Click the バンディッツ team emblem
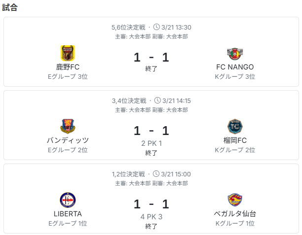Image resolution: width=302 pixels, height=235 pixels. (67, 126)
